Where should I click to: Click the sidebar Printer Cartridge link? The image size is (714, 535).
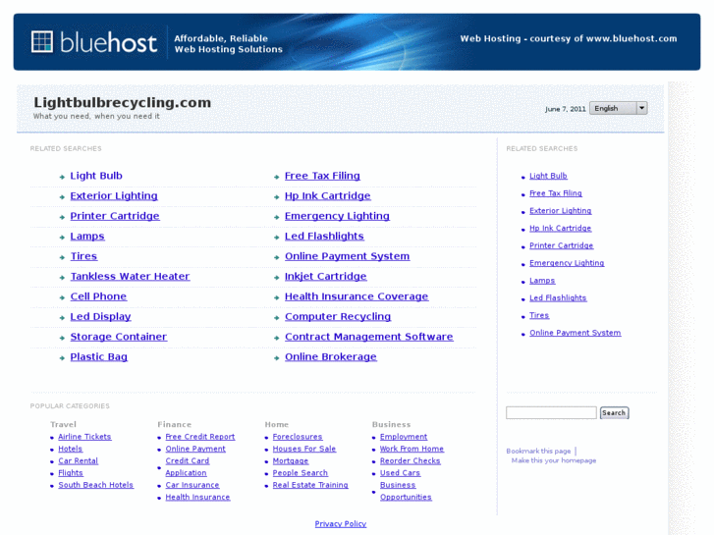coord(561,245)
